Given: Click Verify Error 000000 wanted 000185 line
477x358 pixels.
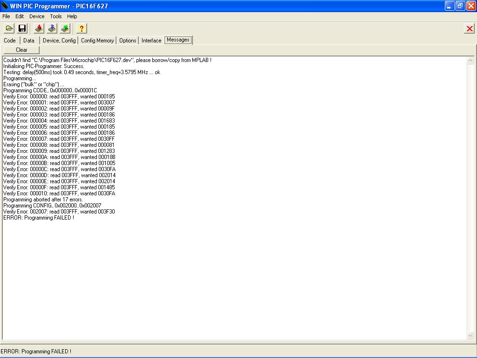Looking at the screenshot, I should 59,96.
